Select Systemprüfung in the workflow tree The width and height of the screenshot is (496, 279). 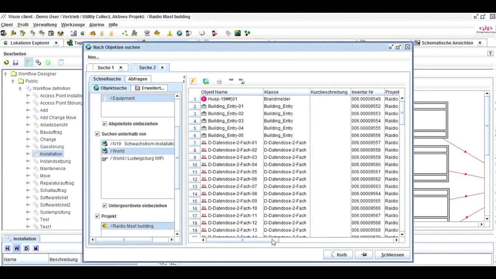(55, 212)
